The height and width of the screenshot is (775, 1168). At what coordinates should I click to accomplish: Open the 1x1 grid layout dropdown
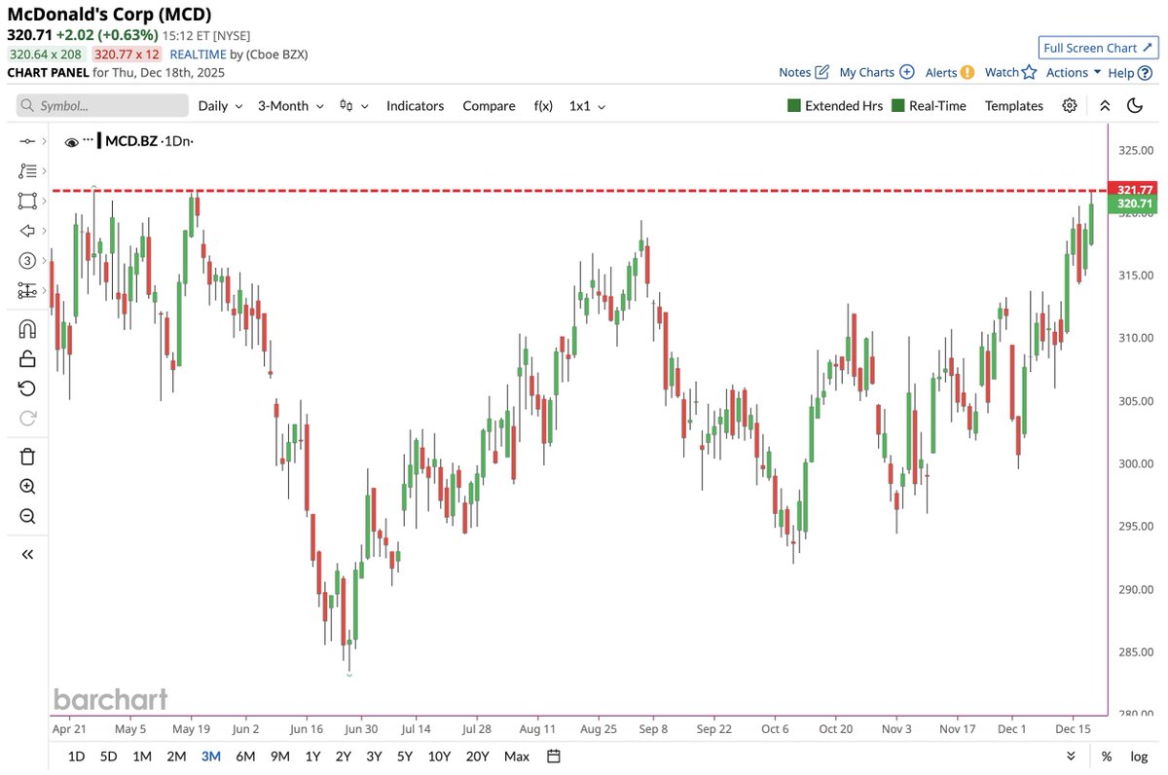[587, 105]
